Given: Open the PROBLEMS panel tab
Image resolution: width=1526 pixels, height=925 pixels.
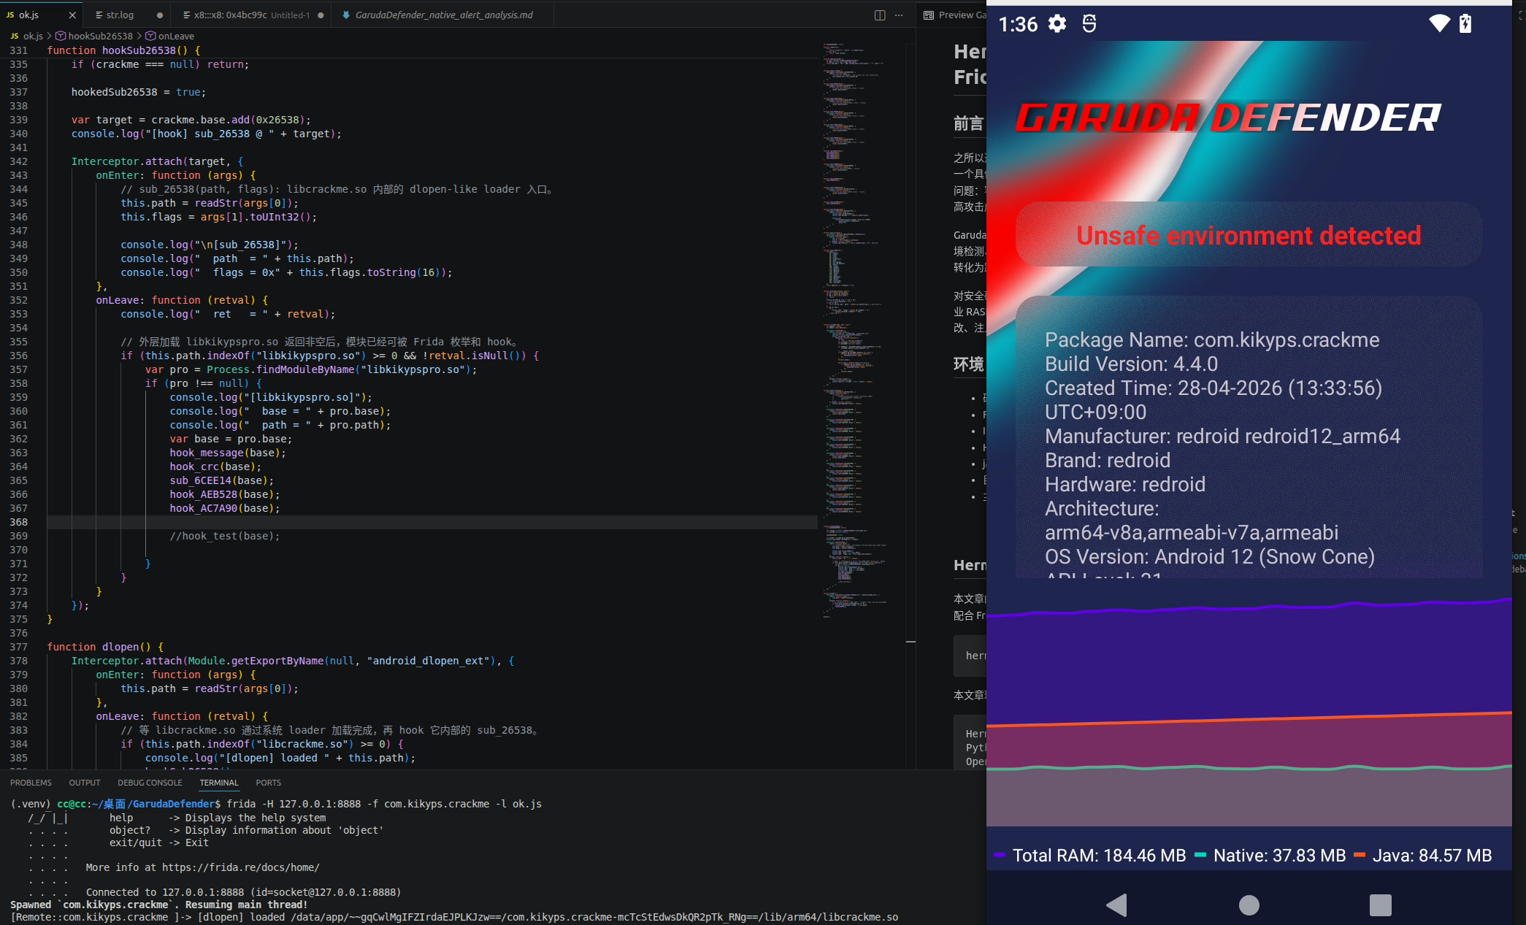Looking at the screenshot, I should (x=31, y=783).
